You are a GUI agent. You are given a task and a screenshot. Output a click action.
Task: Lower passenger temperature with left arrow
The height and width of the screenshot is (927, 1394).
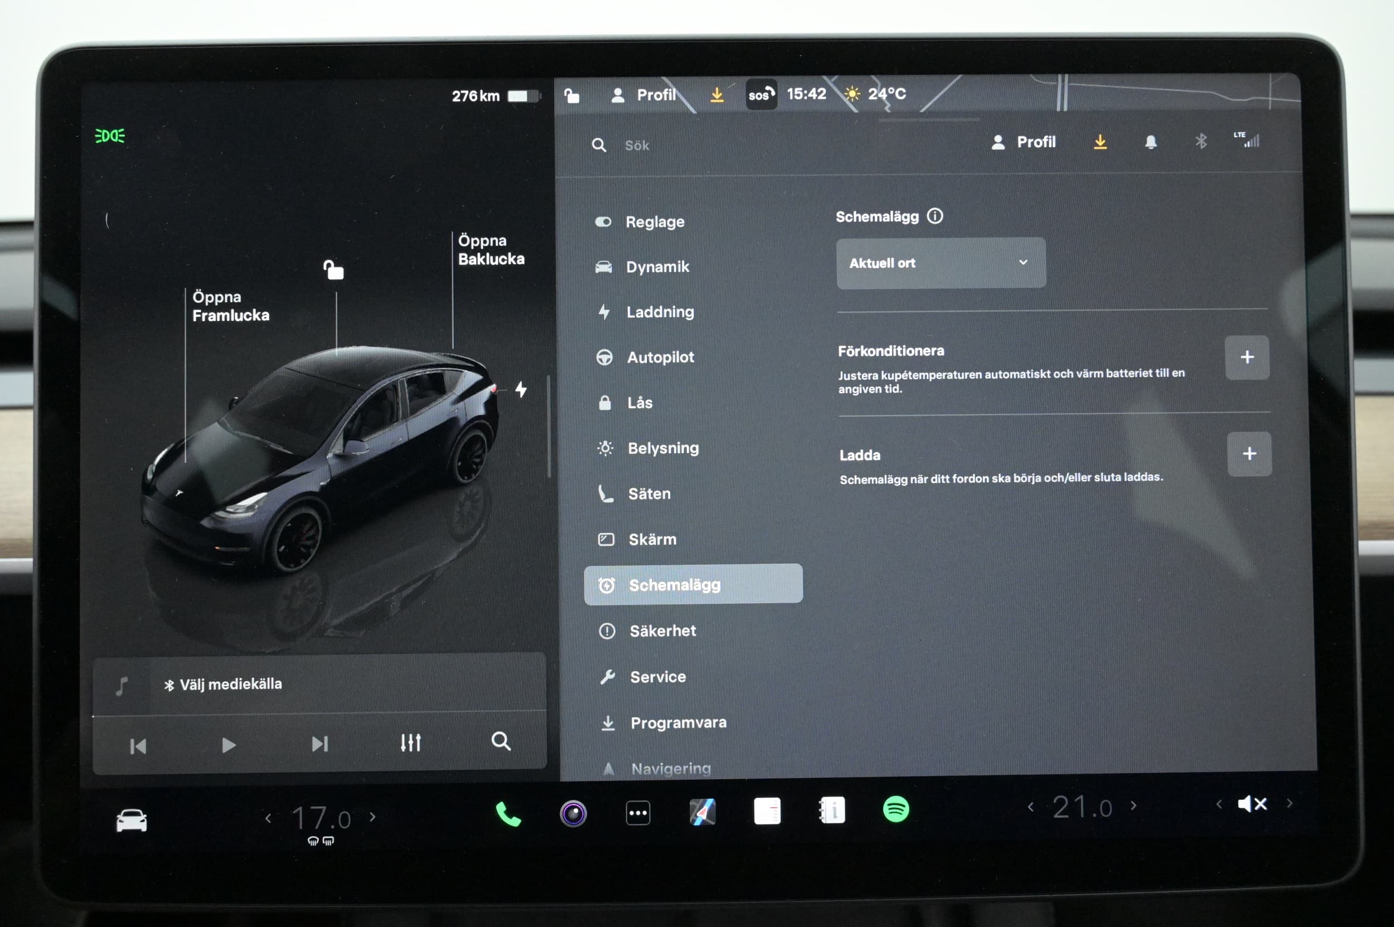tap(1030, 807)
